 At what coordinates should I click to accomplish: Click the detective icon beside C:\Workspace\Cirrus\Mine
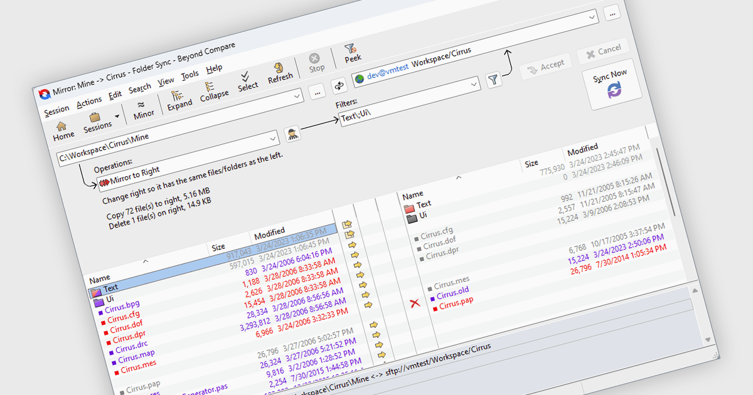coord(292,133)
